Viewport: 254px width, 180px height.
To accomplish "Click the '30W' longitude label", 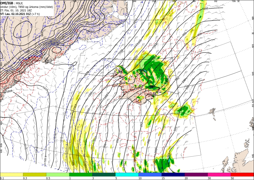I will click(95, 1).
